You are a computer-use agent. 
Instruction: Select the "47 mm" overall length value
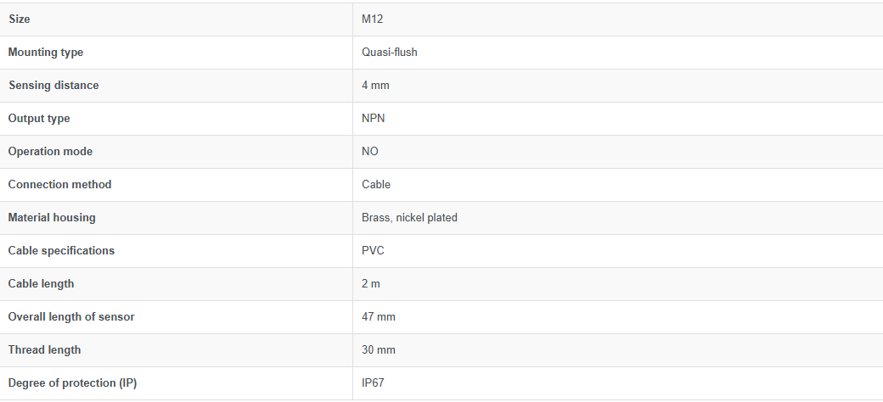point(379,317)
